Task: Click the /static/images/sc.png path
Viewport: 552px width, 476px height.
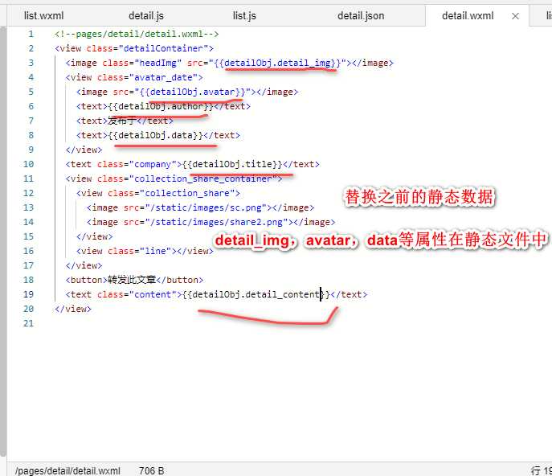Action: [206, 207]
